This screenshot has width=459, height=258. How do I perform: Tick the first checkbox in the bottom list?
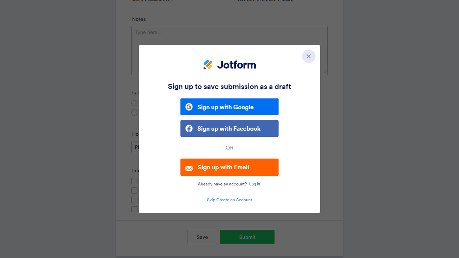point(134,181)
